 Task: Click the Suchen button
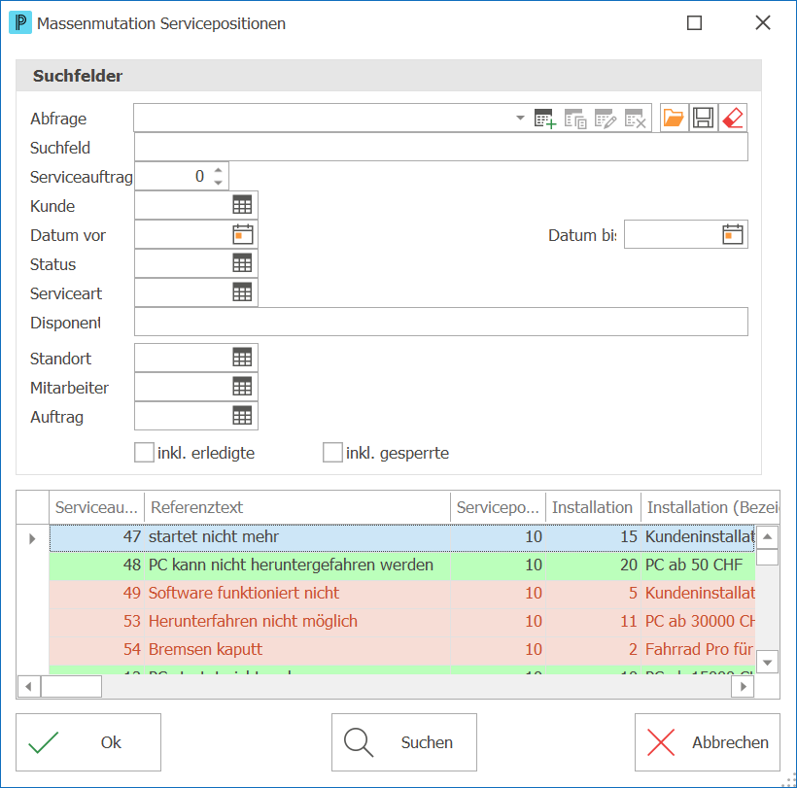pos(404,742)
